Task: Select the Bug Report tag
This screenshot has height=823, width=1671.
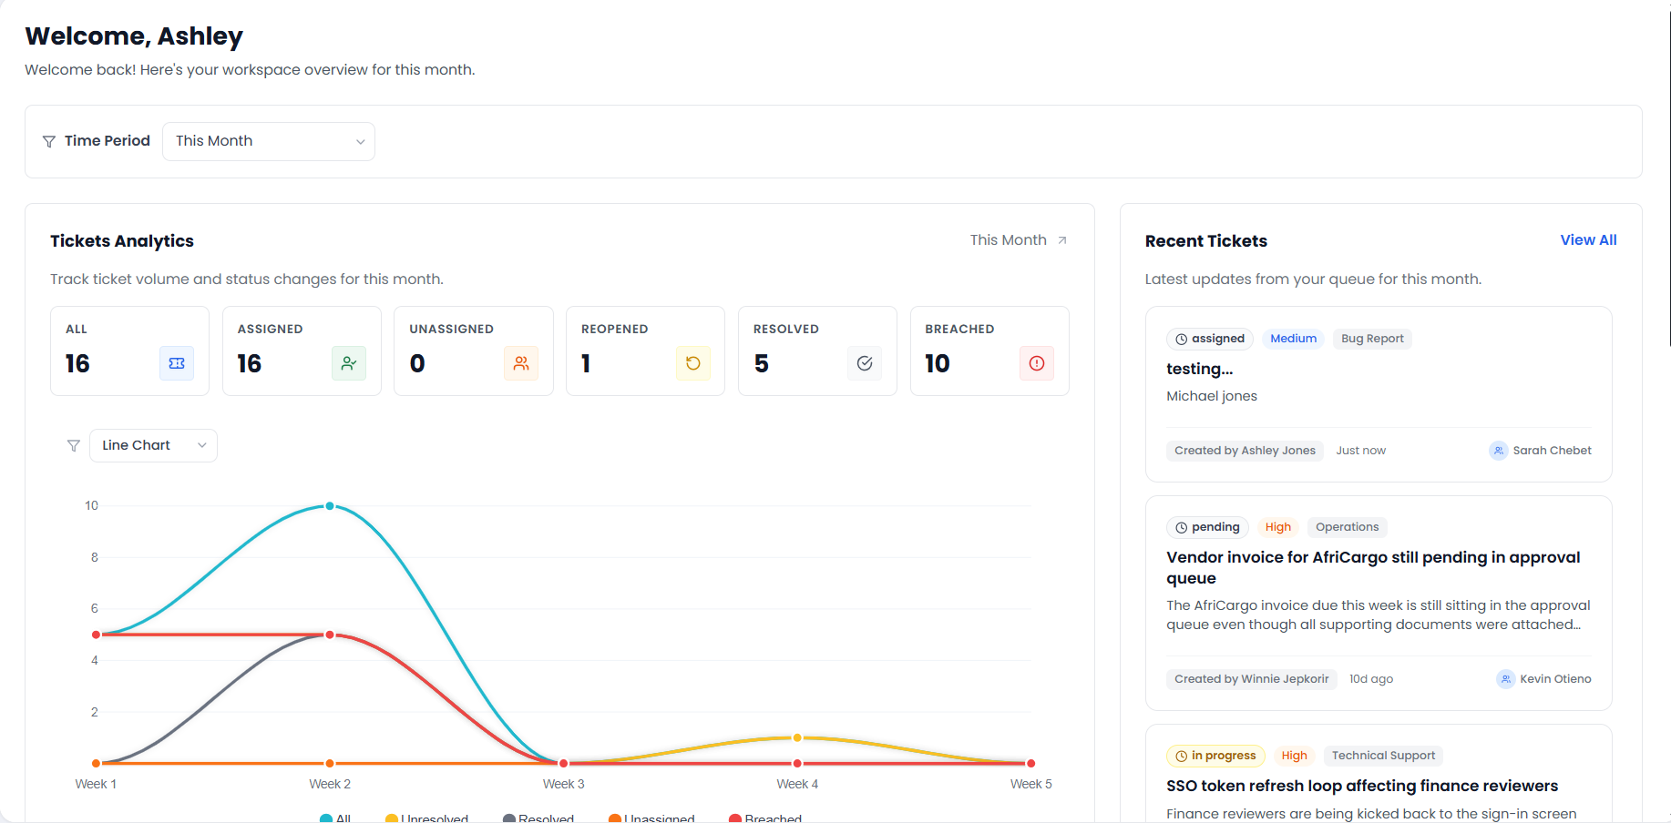Action: [x=1371, y=339]
